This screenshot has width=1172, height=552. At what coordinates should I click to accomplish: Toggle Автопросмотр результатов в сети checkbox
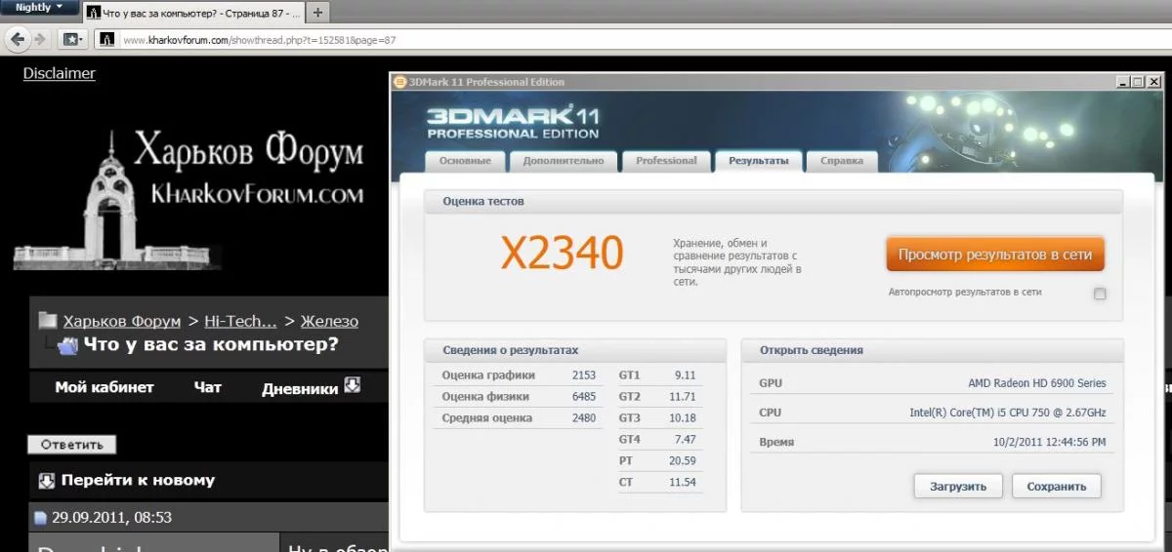pyautogui.click(x=1100, y=294)
